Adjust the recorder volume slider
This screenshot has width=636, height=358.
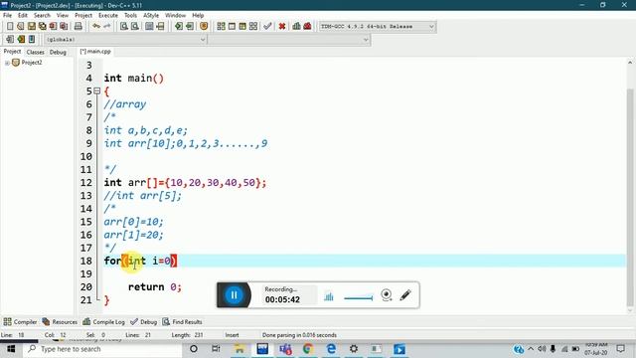tap(358, 298)
